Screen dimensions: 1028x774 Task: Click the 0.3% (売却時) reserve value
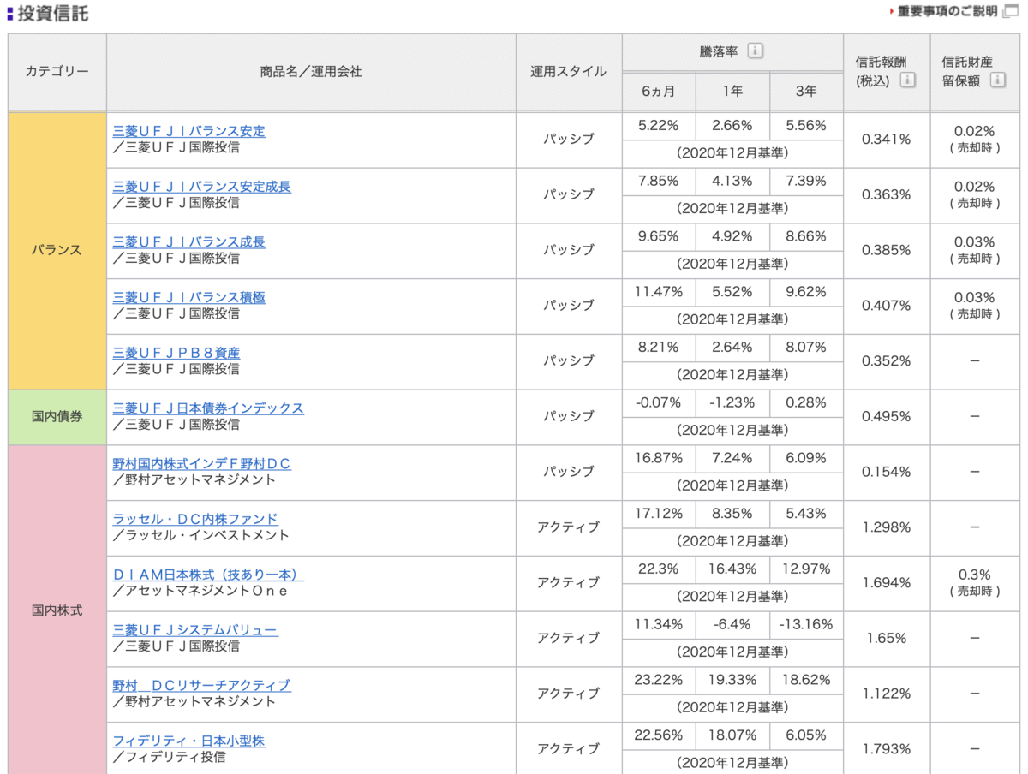pyautogui.click(x=975, y=582)
